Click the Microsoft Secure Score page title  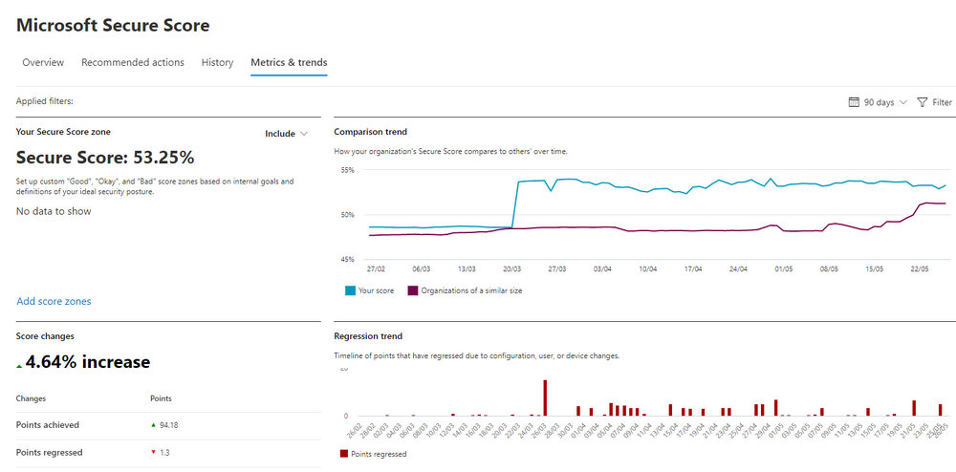point(113,25)
